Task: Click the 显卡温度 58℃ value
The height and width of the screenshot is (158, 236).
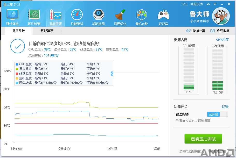Action: pyautogui.click(x=73, y=49)
